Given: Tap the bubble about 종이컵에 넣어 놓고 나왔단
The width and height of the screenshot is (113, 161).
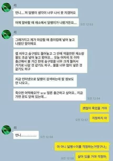Looking at the screenshot, I should coord(45,41).
